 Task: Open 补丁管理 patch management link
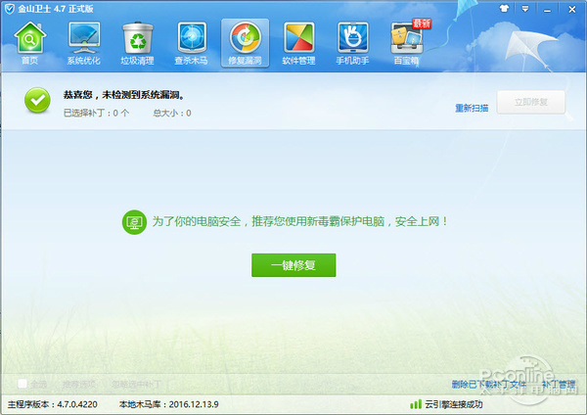click(559, 384)
